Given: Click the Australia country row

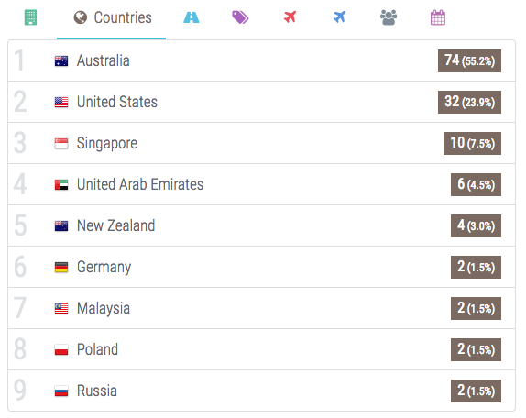Looking at the screenshot, I should click(262, 60).
